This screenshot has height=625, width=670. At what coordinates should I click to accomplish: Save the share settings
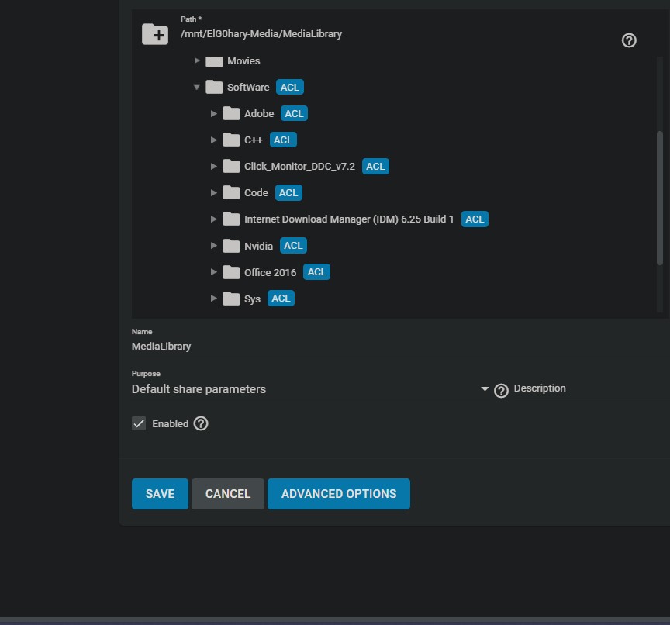(x=160, y=494)
